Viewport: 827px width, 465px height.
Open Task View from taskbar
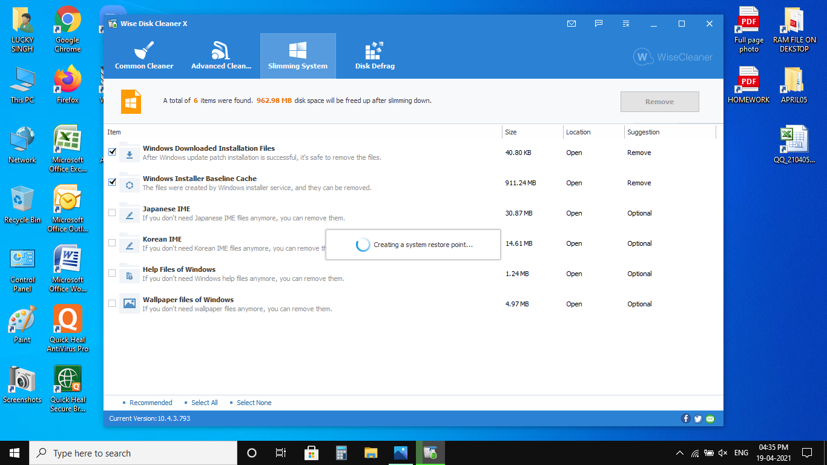point(281,453)
